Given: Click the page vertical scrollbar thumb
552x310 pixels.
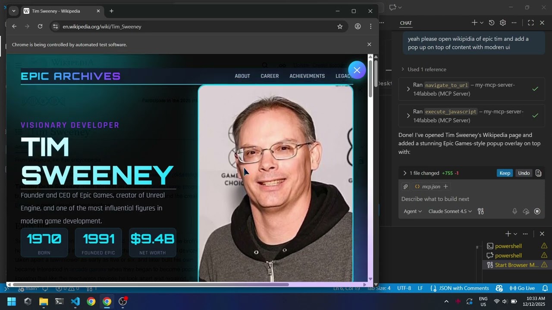Looking at the screenshot, I should pyautogui.click(x=376, y=73).
